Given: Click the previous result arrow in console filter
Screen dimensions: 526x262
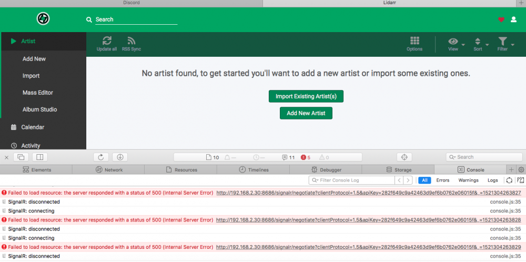Looking at the screenshot, I should point(399,180).
